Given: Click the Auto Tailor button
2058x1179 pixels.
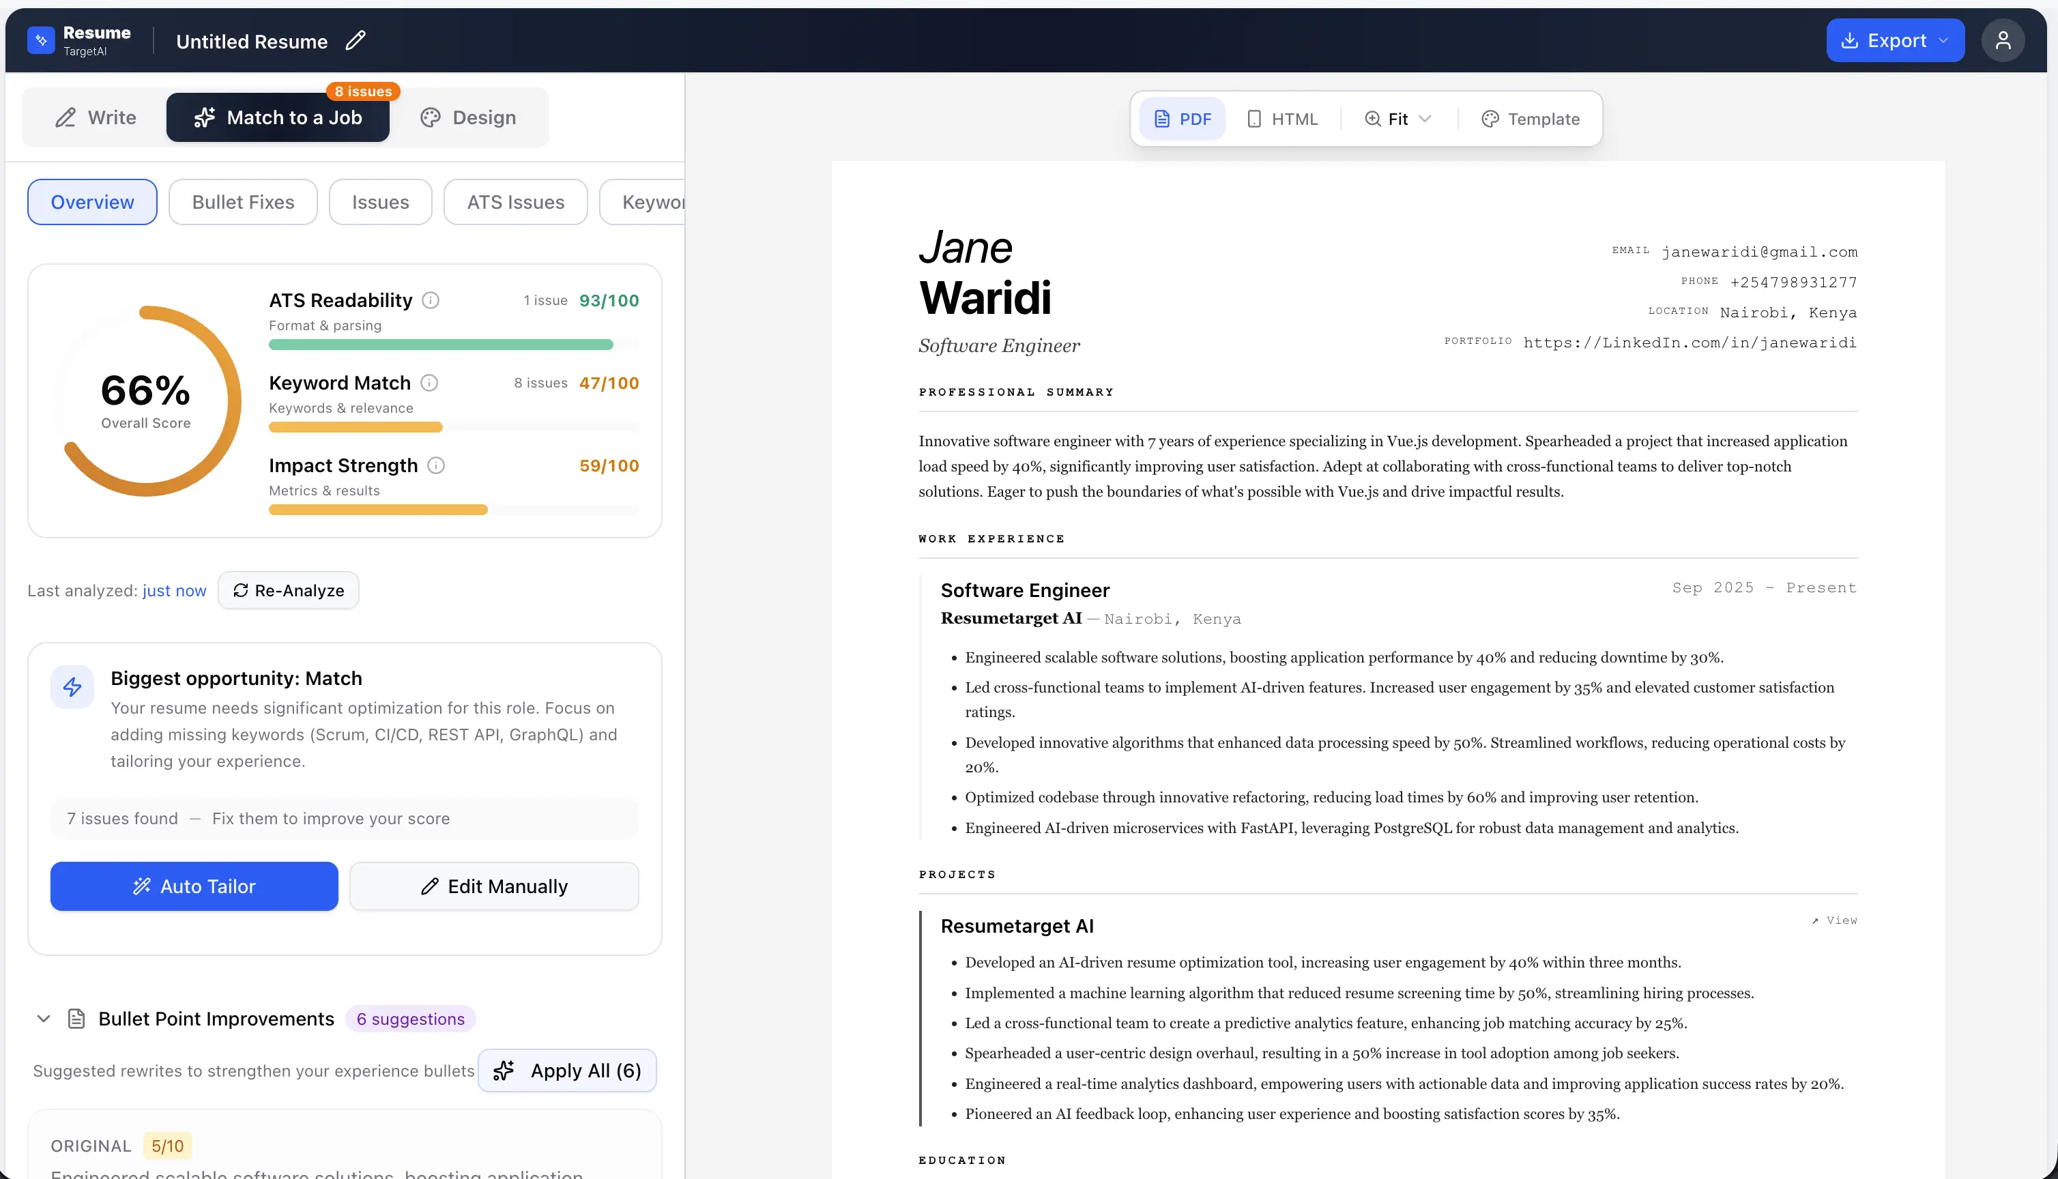Looking at the screenshot, I should pyautogui.click(x=194, y=886).
